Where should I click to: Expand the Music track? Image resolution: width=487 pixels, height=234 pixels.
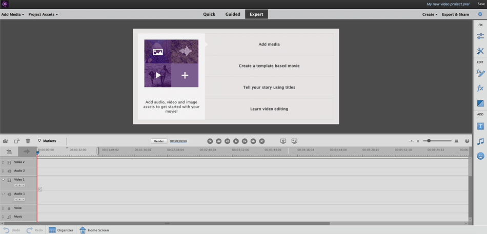(3, 217)
